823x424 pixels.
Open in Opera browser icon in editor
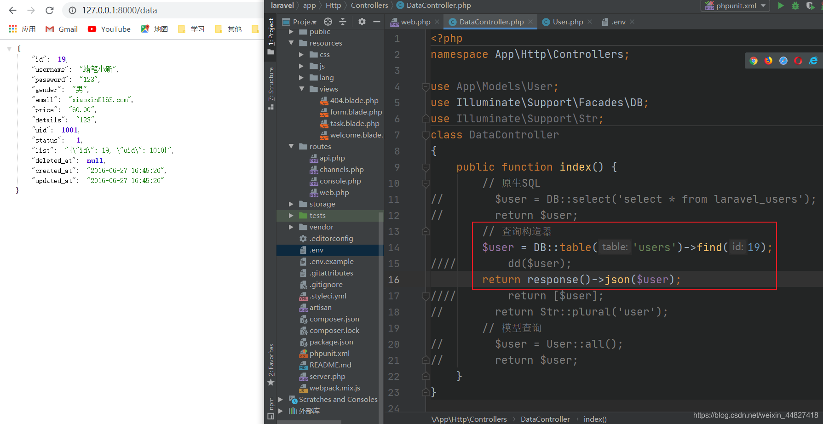coord(798,61)
